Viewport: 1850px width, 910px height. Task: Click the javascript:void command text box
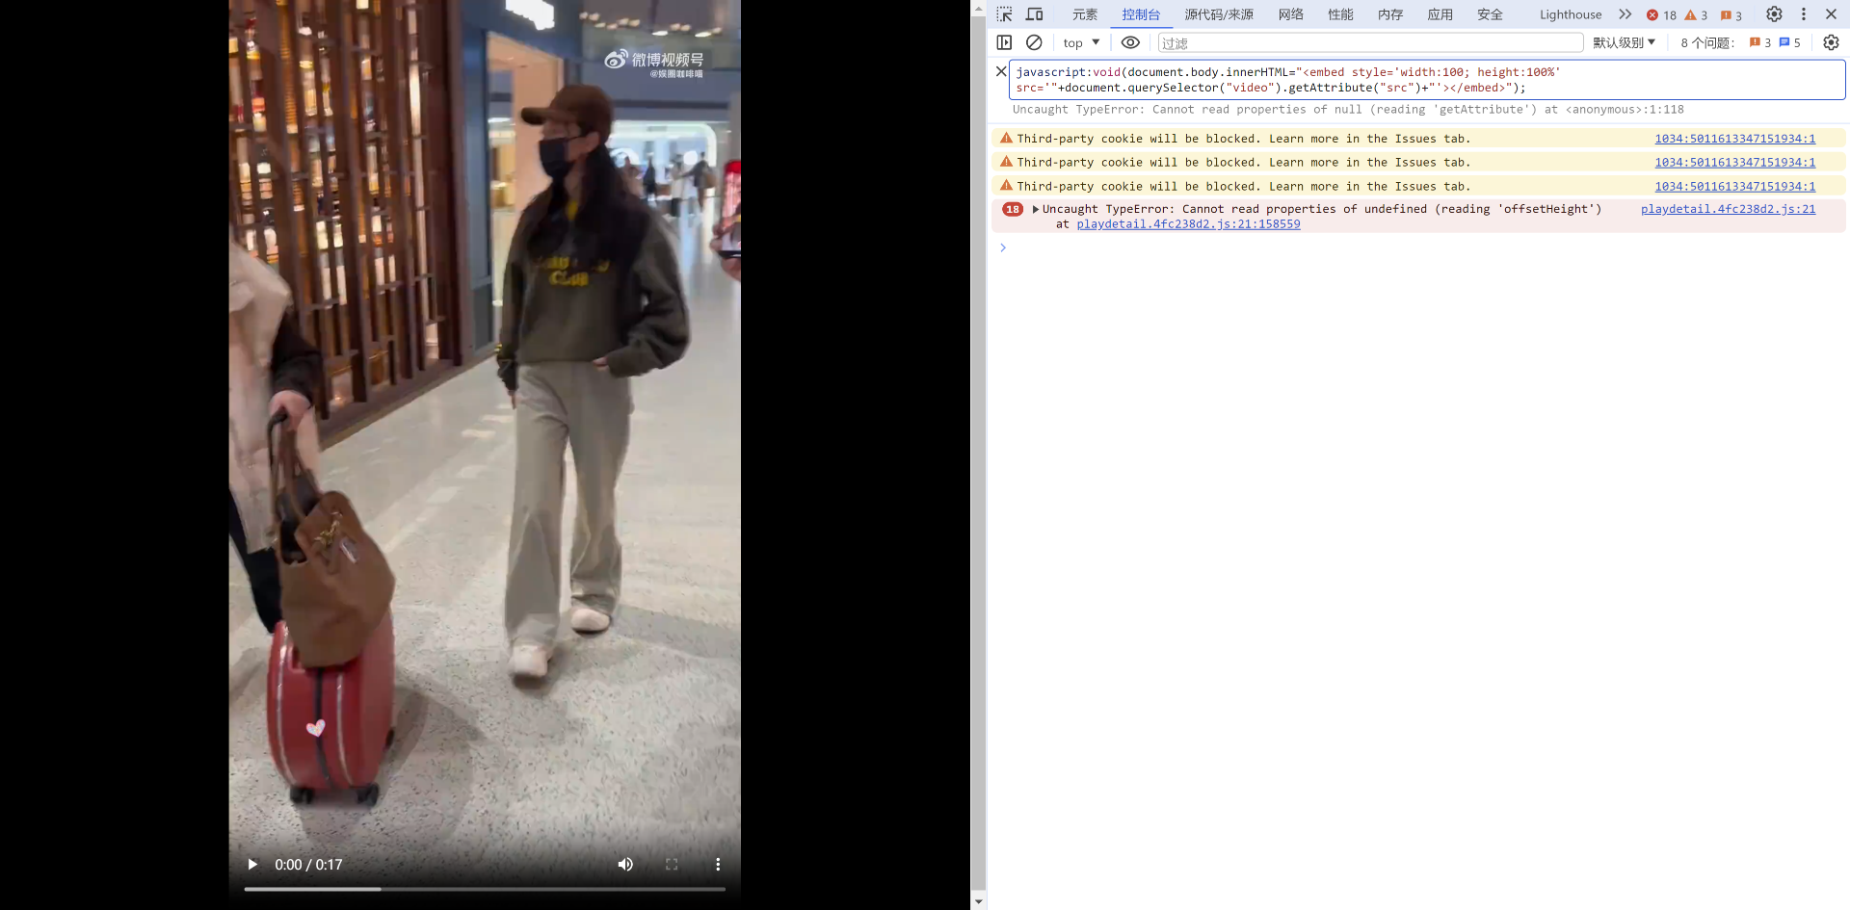1427,80
